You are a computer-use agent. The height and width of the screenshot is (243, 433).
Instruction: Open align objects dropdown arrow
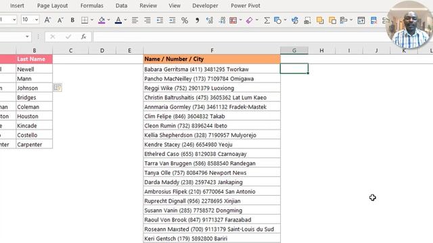pyautogui.click(x=351, y=20)
